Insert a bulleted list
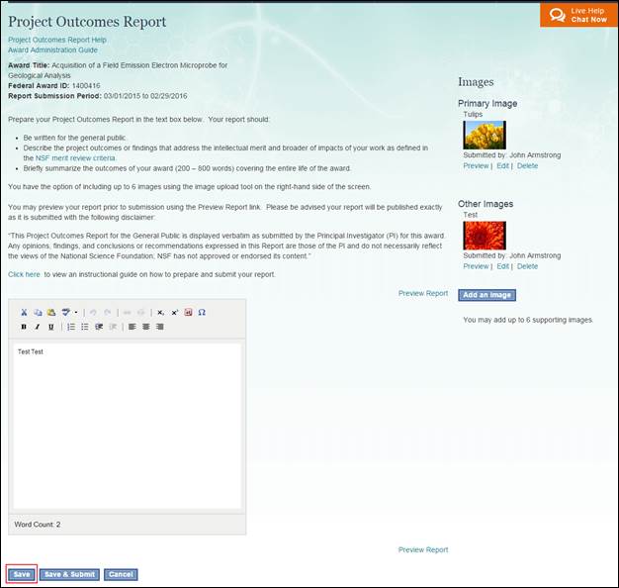 point(85,327)
